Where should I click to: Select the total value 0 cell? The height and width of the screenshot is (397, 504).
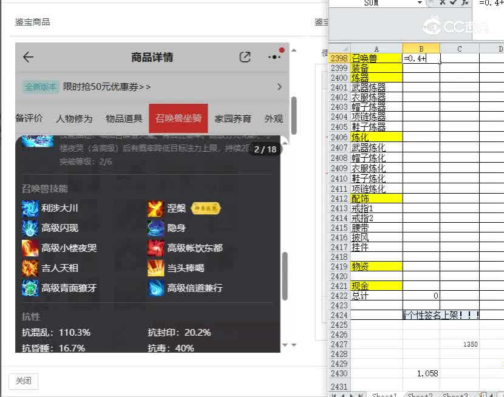click(x=421, y=296)
